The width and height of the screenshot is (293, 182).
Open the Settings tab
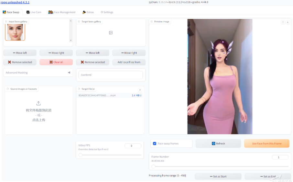click(x=107, y=12)
